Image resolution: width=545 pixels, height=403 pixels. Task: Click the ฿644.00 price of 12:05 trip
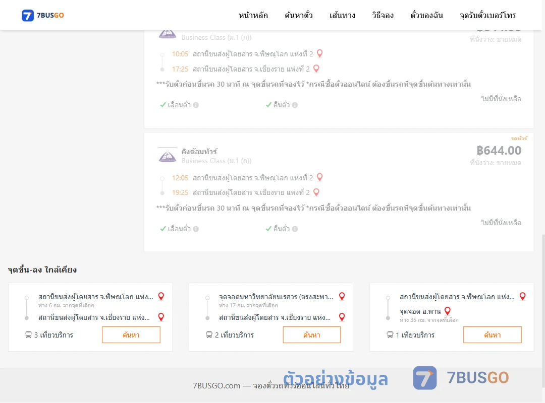click(499, 150)
